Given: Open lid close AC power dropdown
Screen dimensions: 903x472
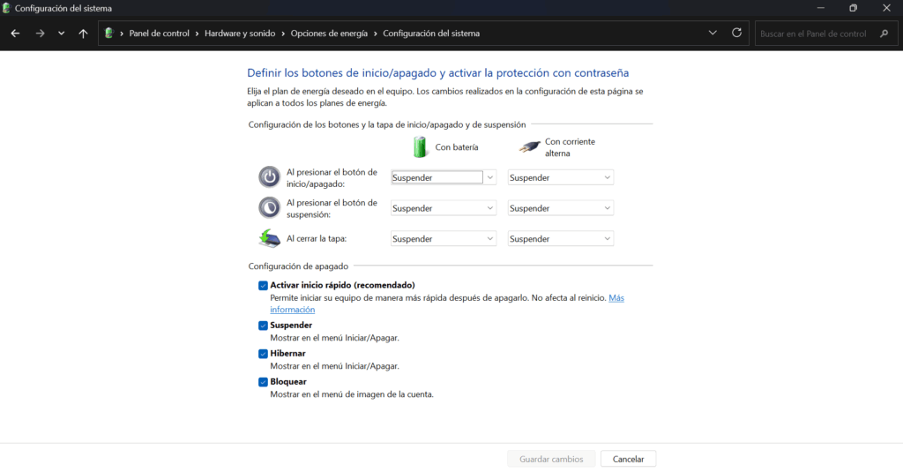Looking at the screenshot, I should point(560,238).
